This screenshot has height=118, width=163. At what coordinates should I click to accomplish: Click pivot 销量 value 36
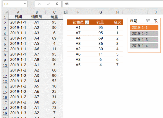(x=101, y=43)
